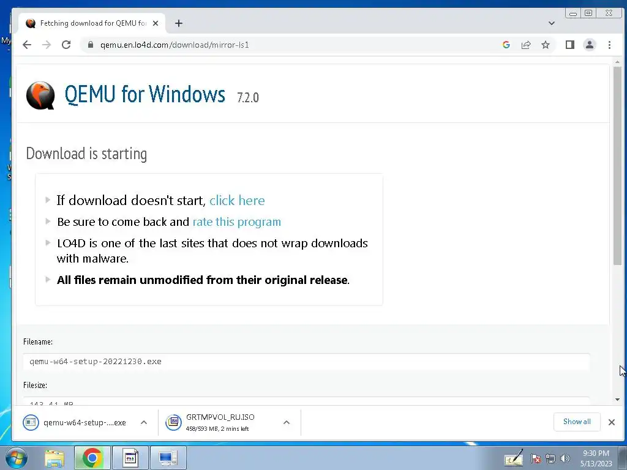Click the 'Filename:' label
627x470 pixels.
coord(38,341)
